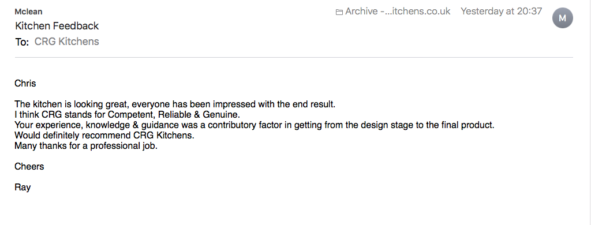The width and height of the screenshot is (591, 225).
Task: Click the CRG Kitchens recipient address
Action: pyautogui.click(x=67, y=42)
